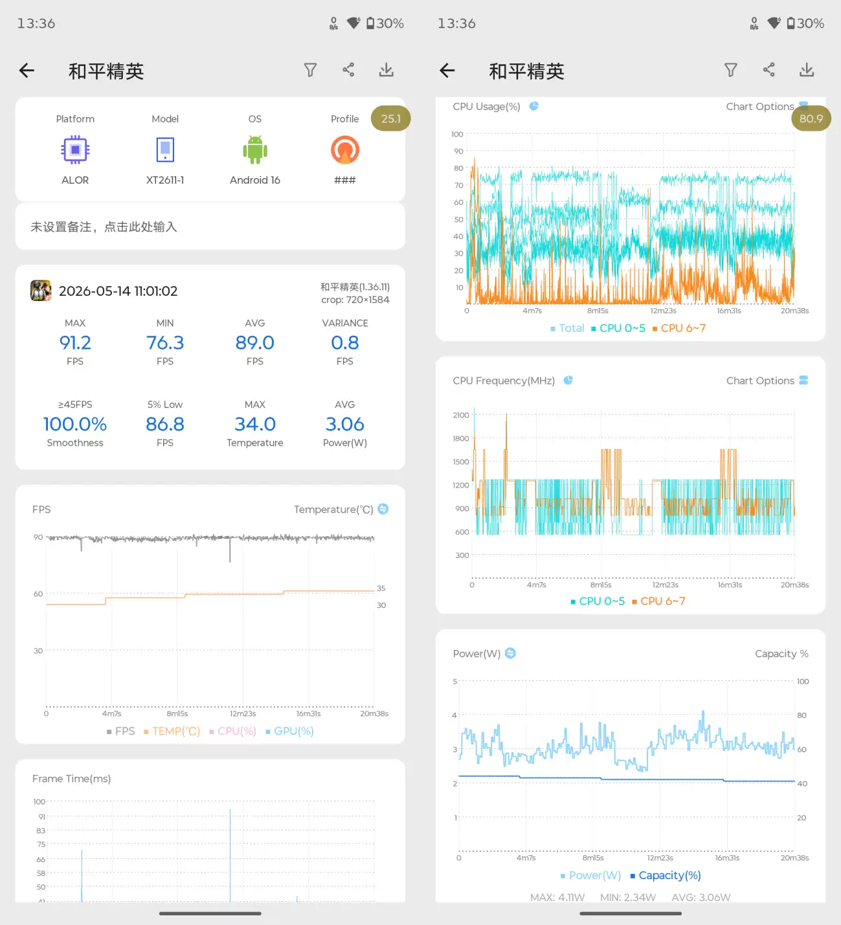
Task: Tap the orange Profile avatar icon
Action: pyautogui.click(x=345, y=150)
